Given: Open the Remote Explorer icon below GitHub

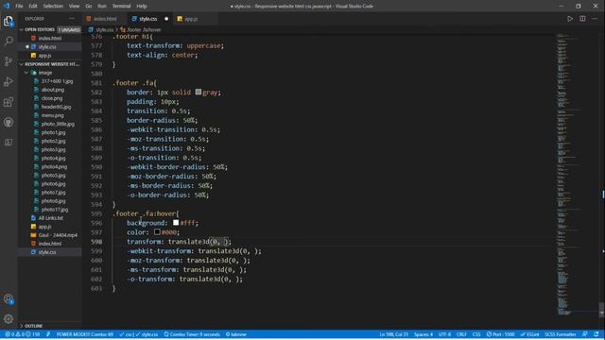Looking at the screenshot, I should coord(9,143).
